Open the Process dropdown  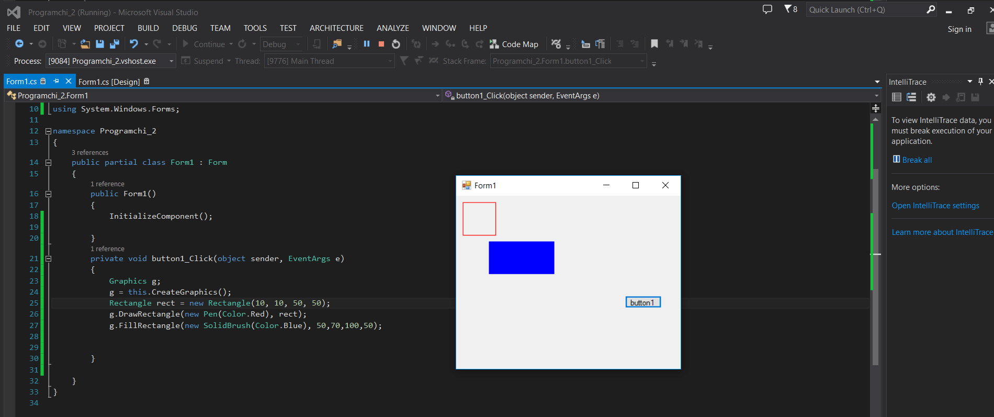pos(171,61)
